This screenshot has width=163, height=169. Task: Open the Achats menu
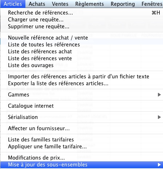pyautogui.click(x=37, y=4)
